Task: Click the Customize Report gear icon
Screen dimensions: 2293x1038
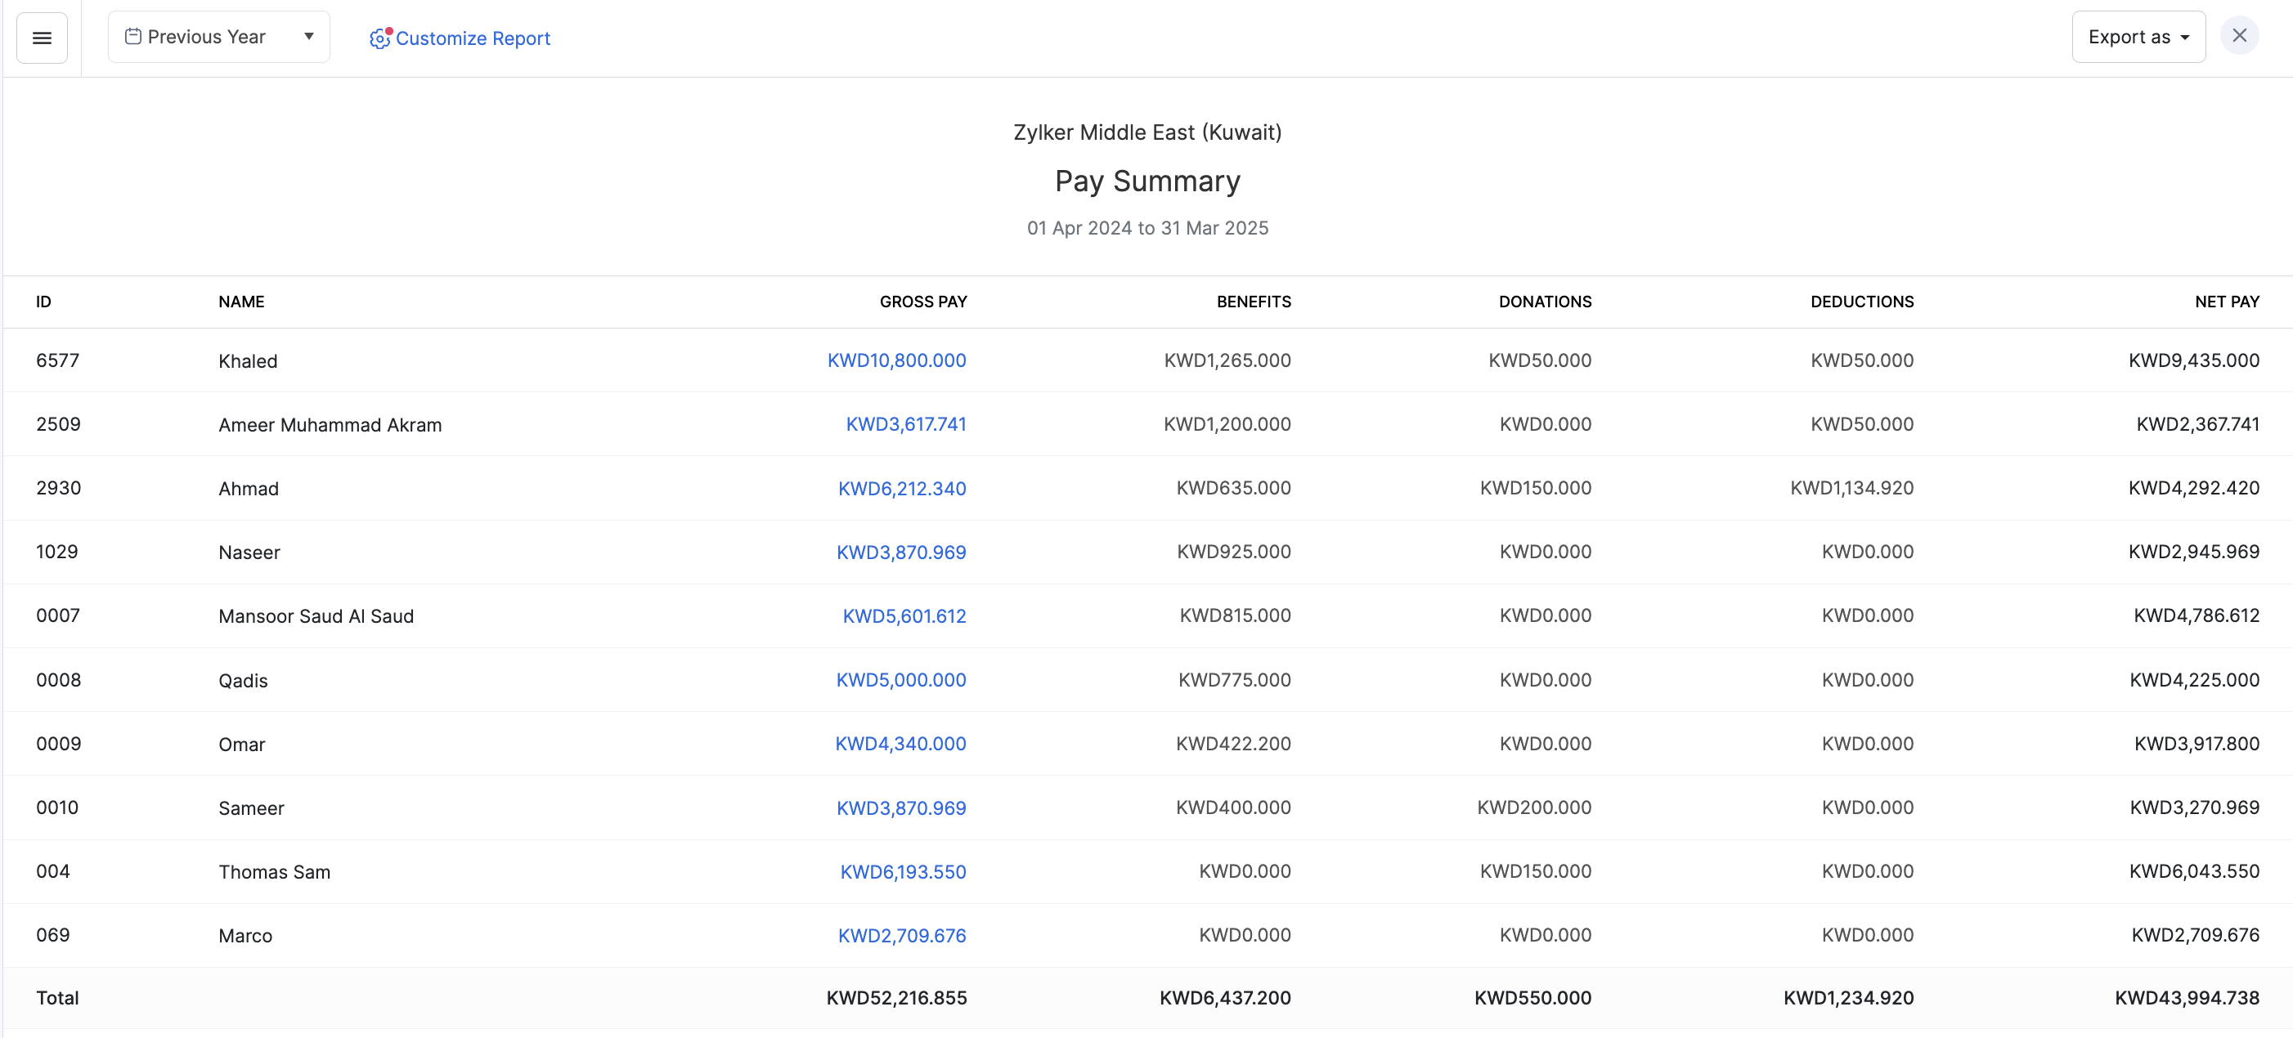Action: click(x=380, y=38)
